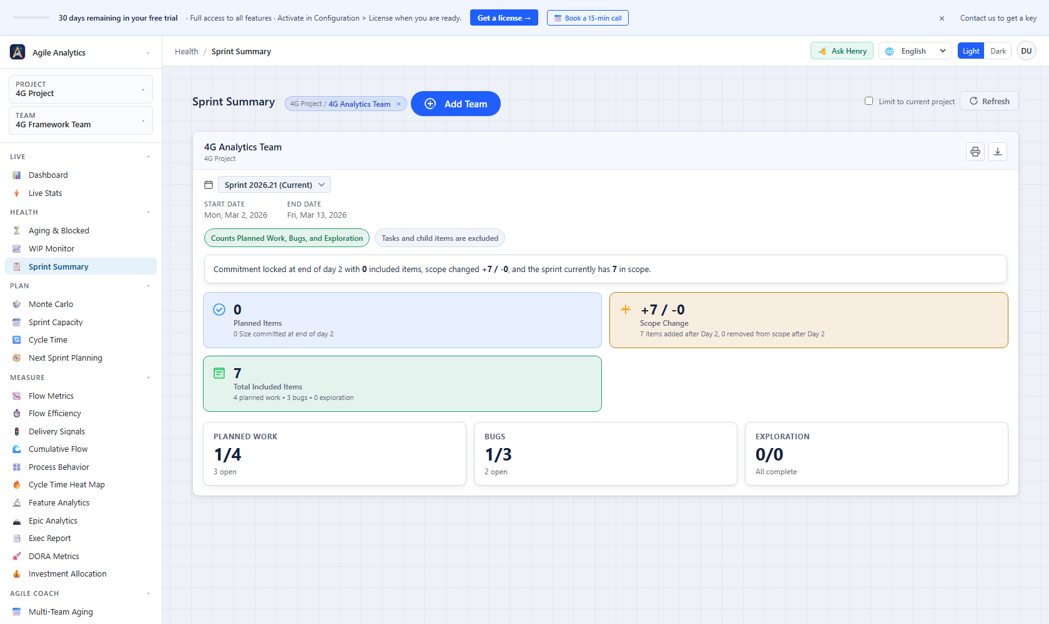Click the Exec Report icon

17,539
